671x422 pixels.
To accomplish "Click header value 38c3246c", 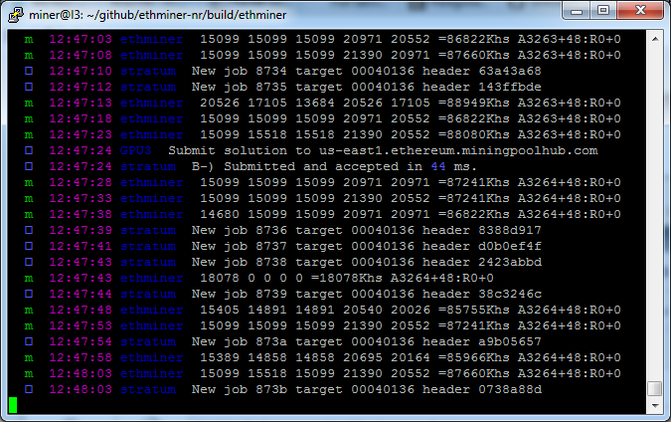I will (x=510, y=294).
